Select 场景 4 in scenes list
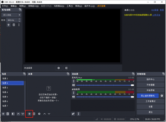166x122 pixels. [x=13, y=92]
